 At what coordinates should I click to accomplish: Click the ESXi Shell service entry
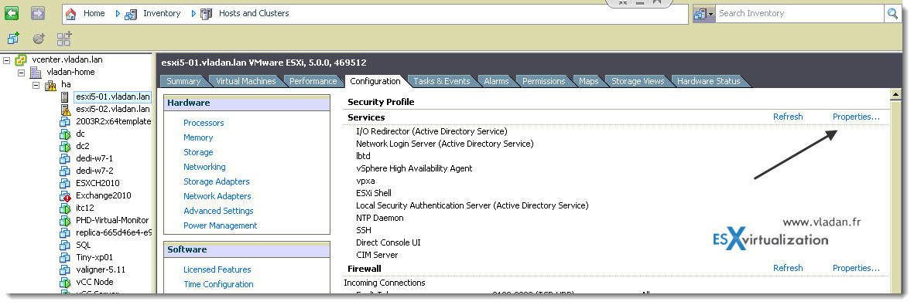[374, 193]
